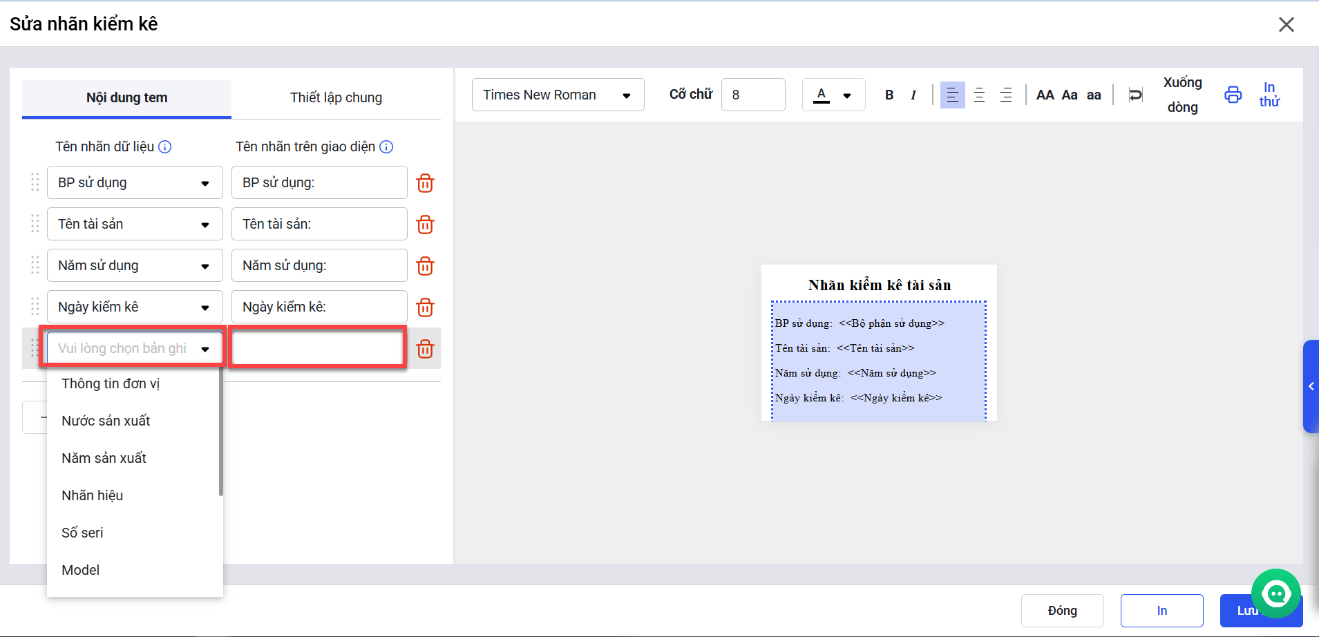Toggle bold text formatting

[889, 95]
